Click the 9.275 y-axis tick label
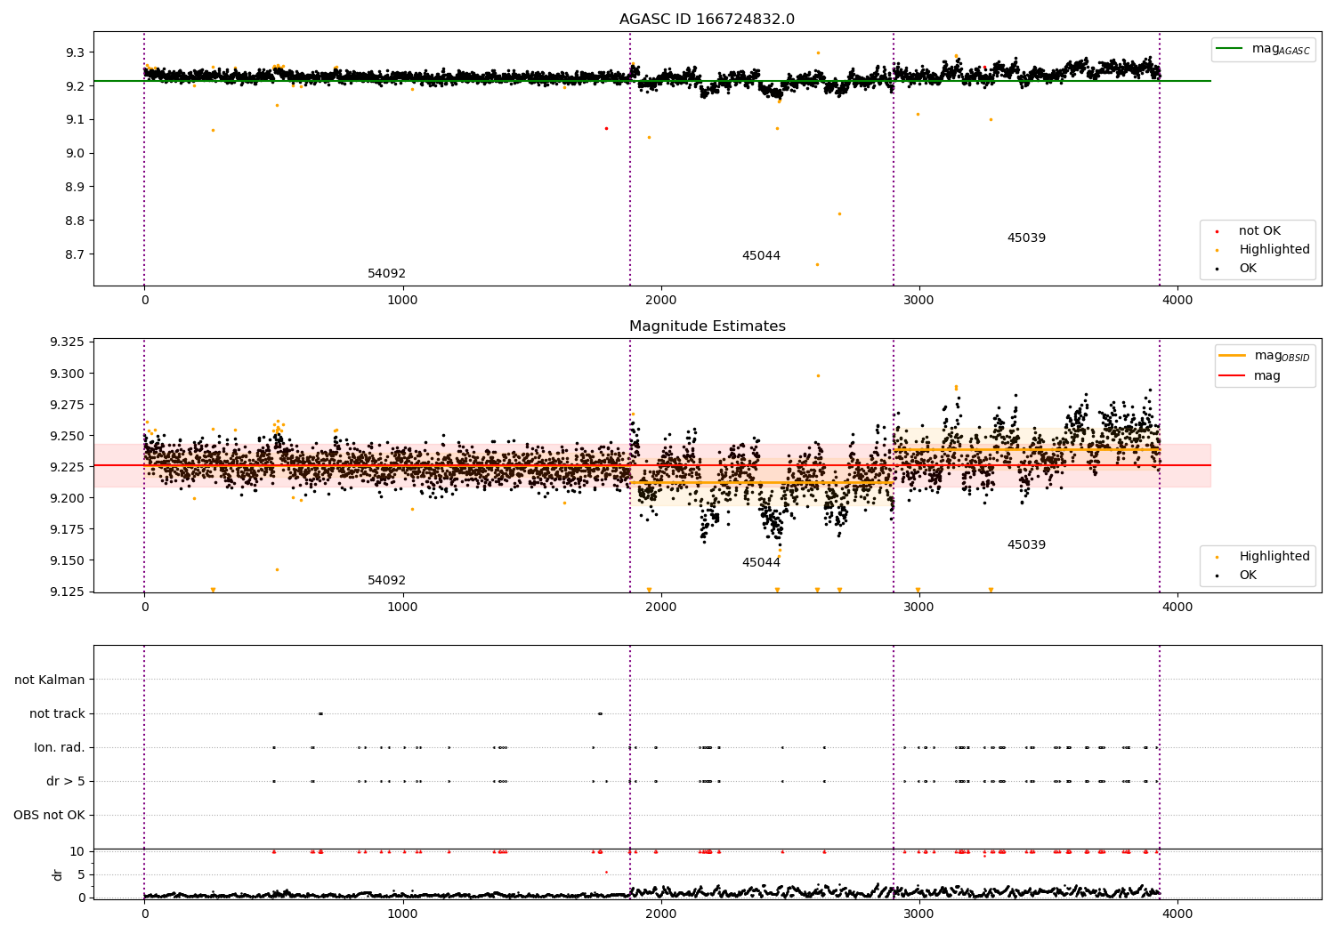 pos(68,405)
